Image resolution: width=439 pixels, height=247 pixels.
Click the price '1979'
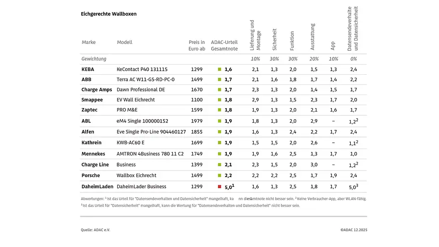pos(196,121)
